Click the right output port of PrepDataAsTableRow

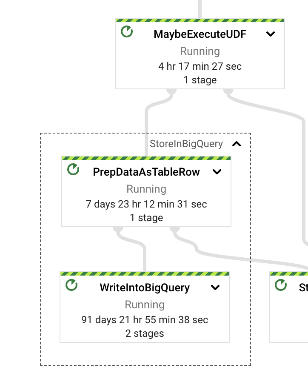pyautogui.click(x=175, y=228)
